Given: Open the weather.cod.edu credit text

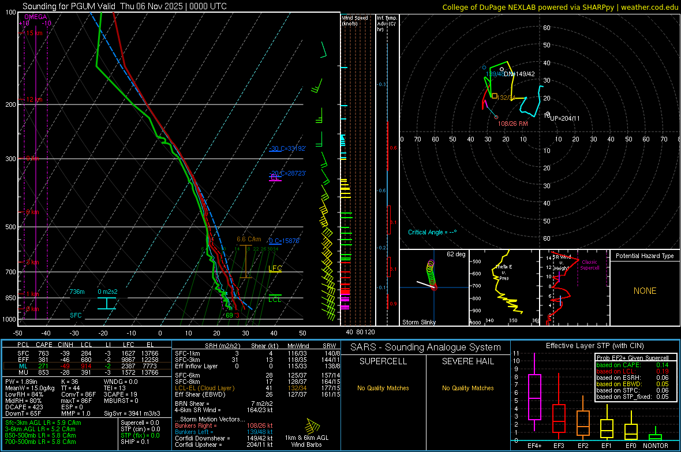Looking at the screenshot, I should [560, 7].
